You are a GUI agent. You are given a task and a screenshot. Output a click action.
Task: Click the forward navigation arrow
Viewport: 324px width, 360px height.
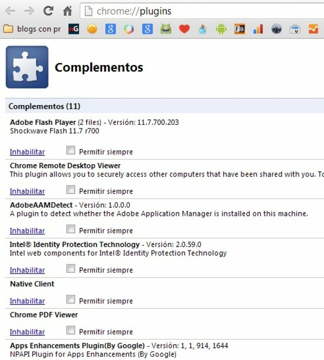point(29,11)
